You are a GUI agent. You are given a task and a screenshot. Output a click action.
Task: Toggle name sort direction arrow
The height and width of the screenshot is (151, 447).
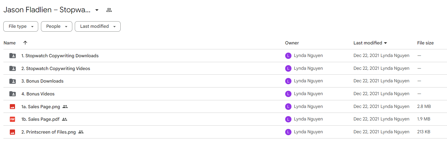click(x=25, y=43)
